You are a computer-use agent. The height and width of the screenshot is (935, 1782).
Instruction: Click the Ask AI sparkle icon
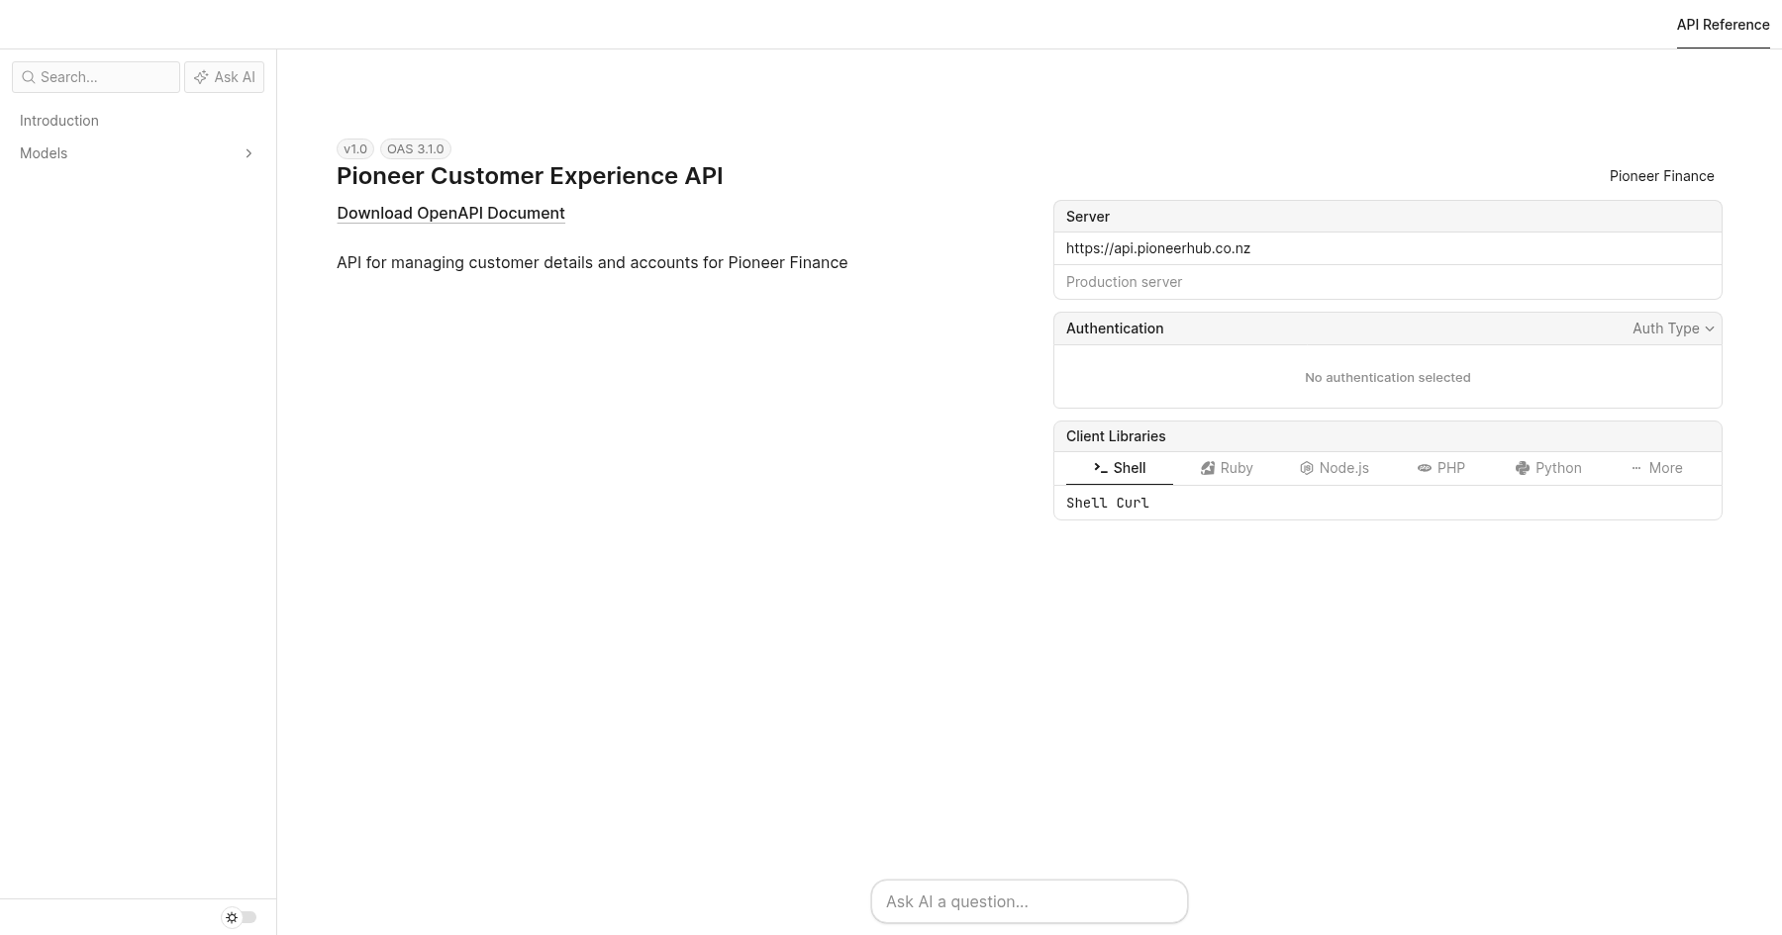(x=201, y=77)
